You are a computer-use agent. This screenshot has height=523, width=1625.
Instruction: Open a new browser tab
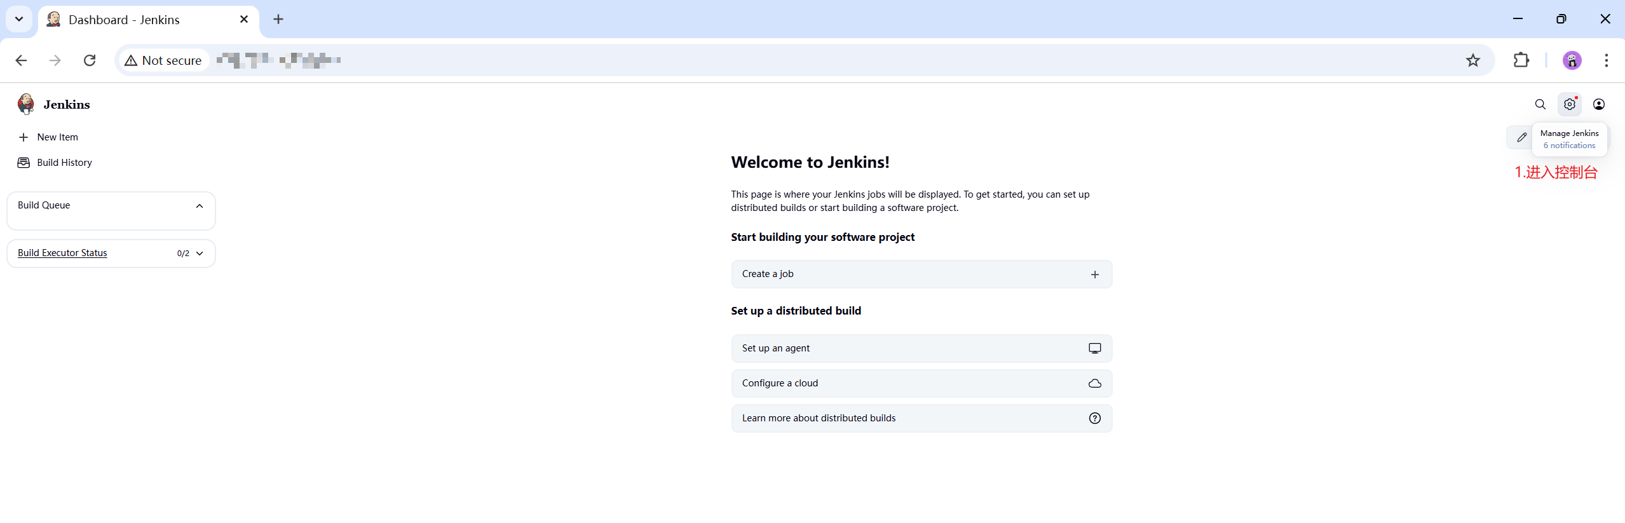[278, 19]
